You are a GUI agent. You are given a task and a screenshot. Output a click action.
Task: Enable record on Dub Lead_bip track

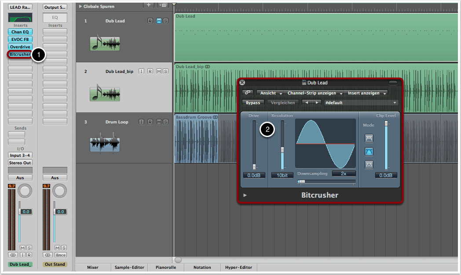click(150, 72)
